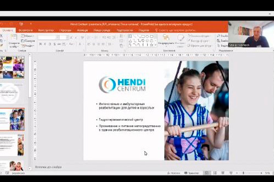The width and height of the screenshot is (274, 182).
Task: Click the Примітки comments button in status bar
Action: 191,173
